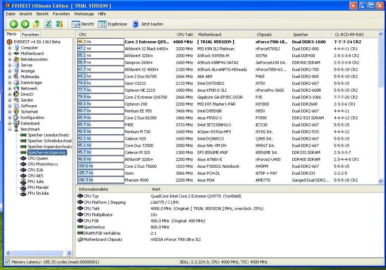Expand the Anzeige tree node
Viewport: 386px width, 270px height.
click(x=9, y=71)
